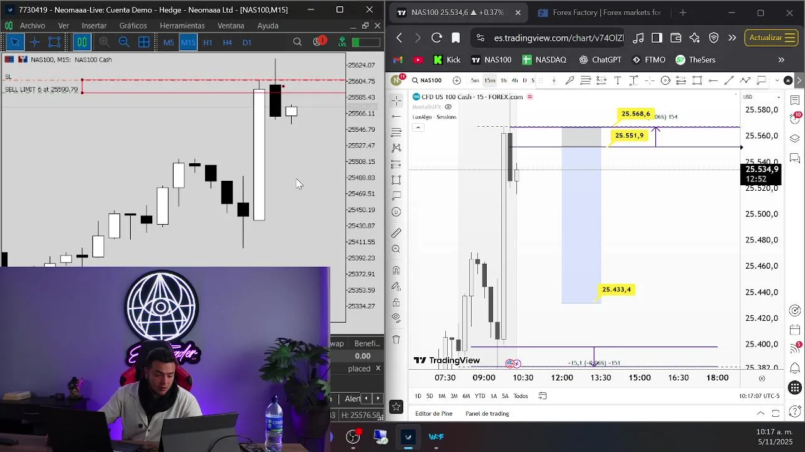Close the 'placed' notification row in MetaTrader
Viewport: 805px width, 452px height.
coord(378,369)
